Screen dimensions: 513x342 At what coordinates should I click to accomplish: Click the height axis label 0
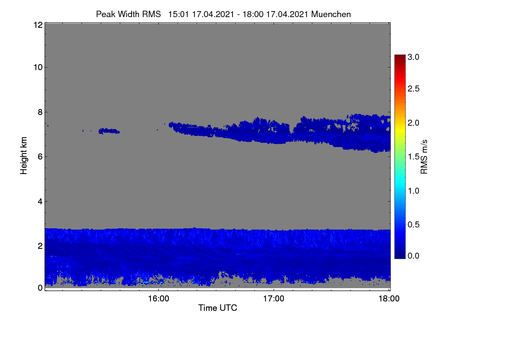[40, 288]
